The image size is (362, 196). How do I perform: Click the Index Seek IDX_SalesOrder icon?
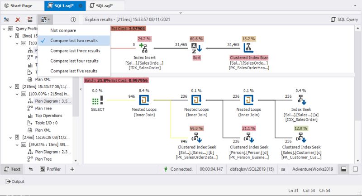pos(301,100)
